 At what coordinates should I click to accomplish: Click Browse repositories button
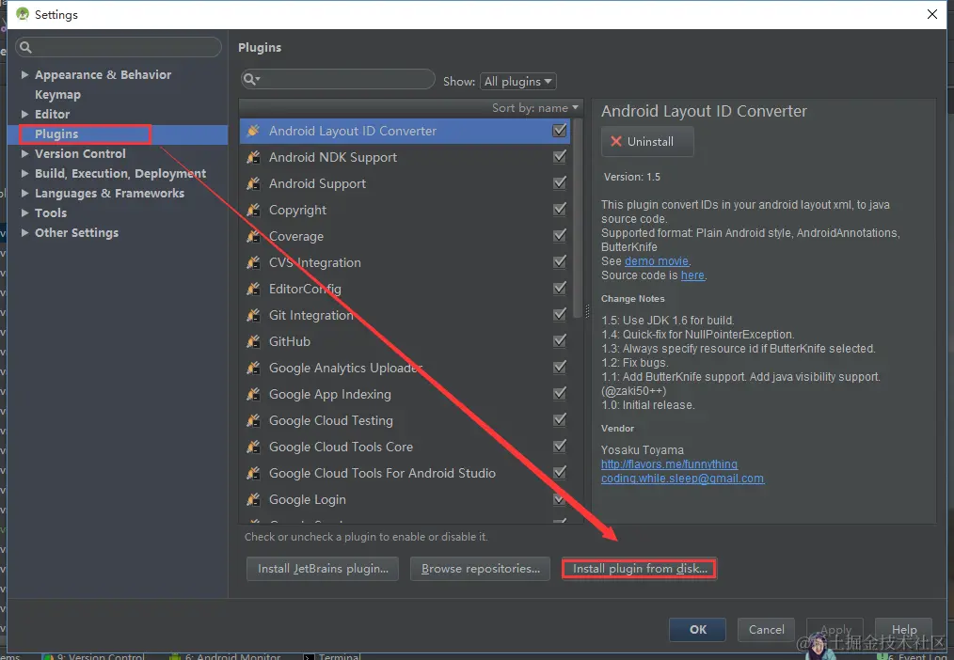pos(480,568)
